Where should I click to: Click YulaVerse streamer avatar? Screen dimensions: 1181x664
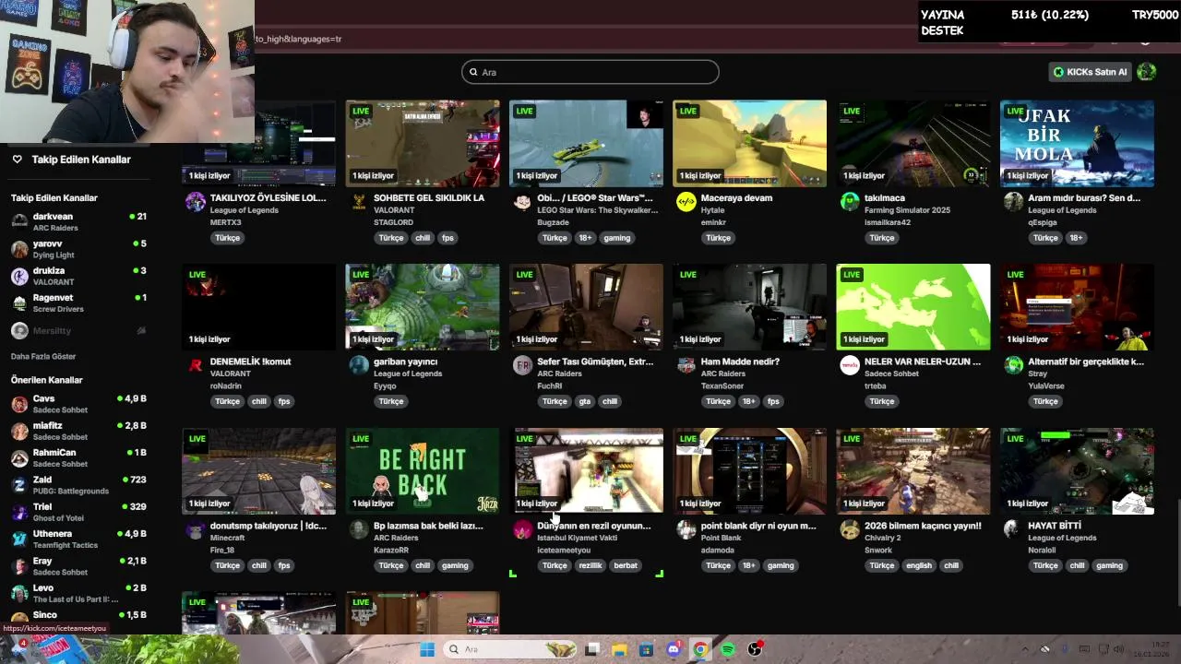coord(1013,366)
